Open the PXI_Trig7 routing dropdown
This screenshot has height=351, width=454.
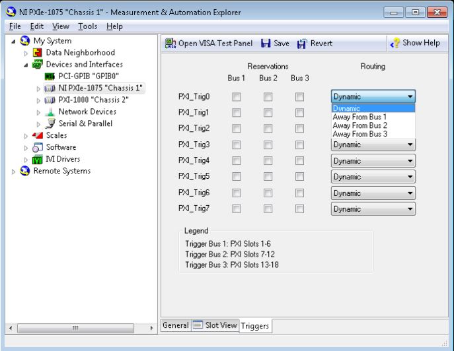coord(373,208)
